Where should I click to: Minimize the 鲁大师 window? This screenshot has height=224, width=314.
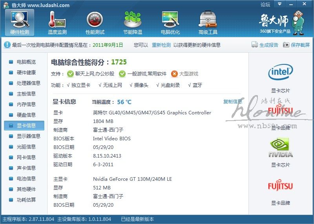click(291, 4)
